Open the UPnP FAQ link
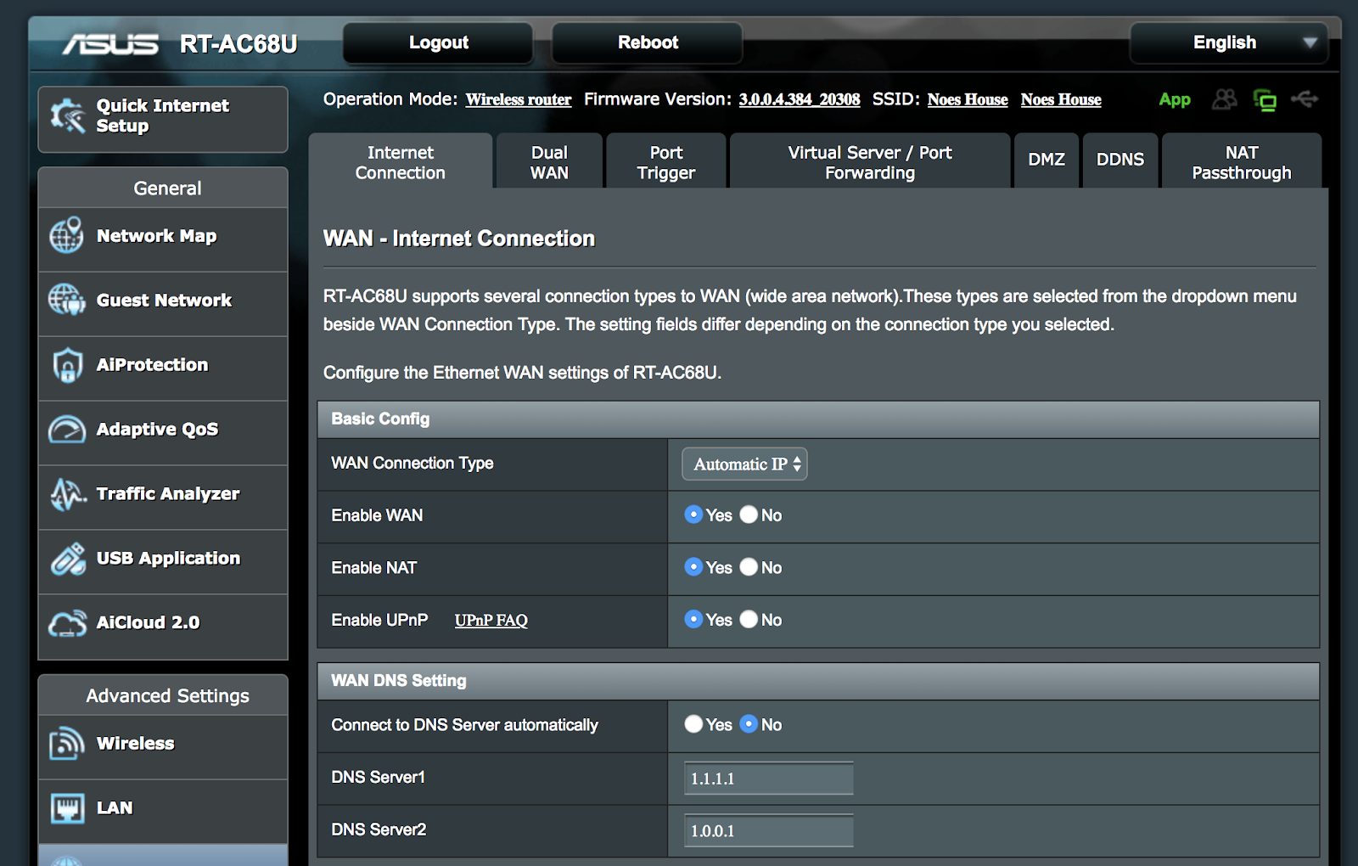This screenshot has width=1358, height=866. (x=491, y=621)
